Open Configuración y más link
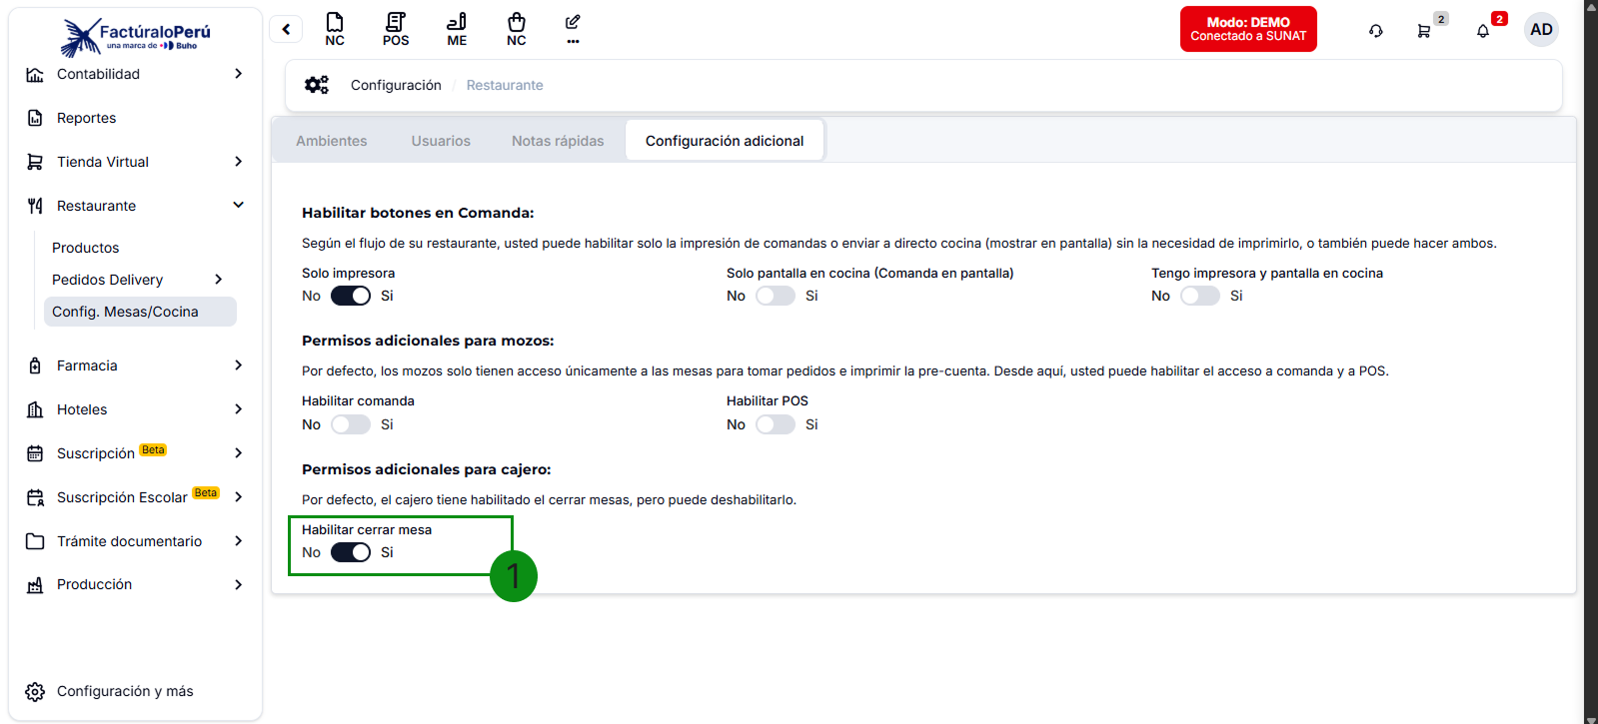 click(x=125, y=692)
